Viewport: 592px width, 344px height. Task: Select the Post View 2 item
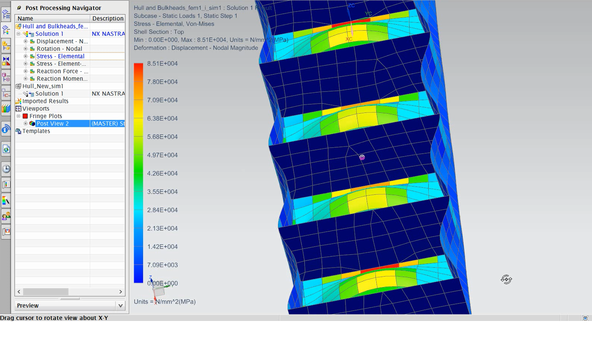(53, 123)
